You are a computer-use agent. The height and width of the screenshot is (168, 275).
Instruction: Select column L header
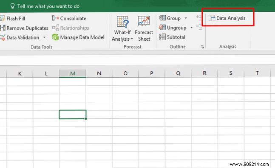pyautogui.click(x=46, y=73)
